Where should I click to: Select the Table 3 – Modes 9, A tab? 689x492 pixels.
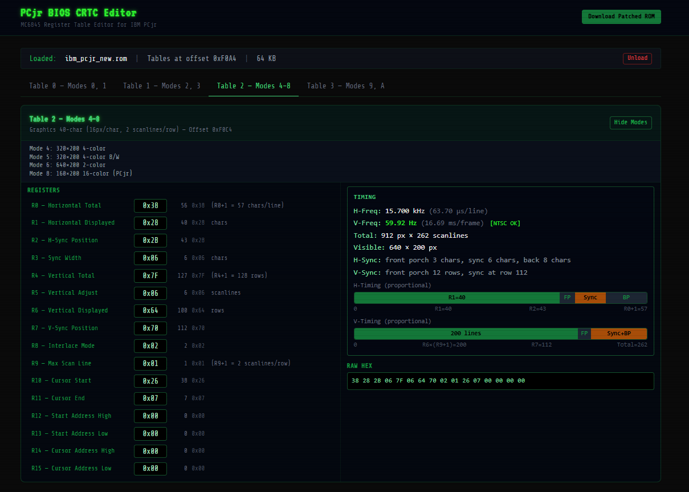pos(345,86)
